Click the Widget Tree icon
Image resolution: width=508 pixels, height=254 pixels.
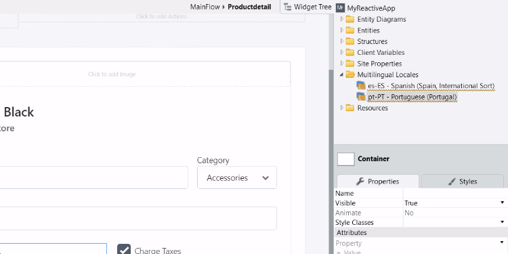click(x=287, y=7)
